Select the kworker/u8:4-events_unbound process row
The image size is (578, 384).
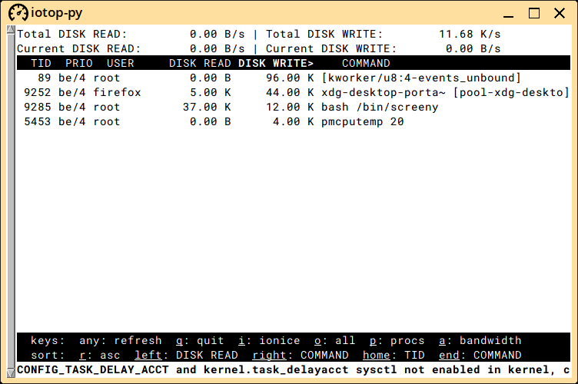point(294,78)
